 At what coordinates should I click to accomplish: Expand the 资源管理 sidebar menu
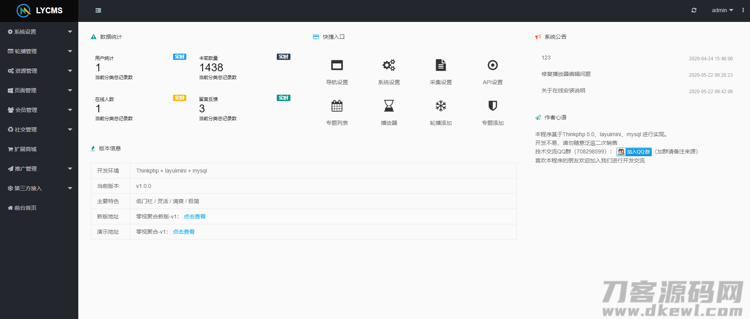point(39,71)
